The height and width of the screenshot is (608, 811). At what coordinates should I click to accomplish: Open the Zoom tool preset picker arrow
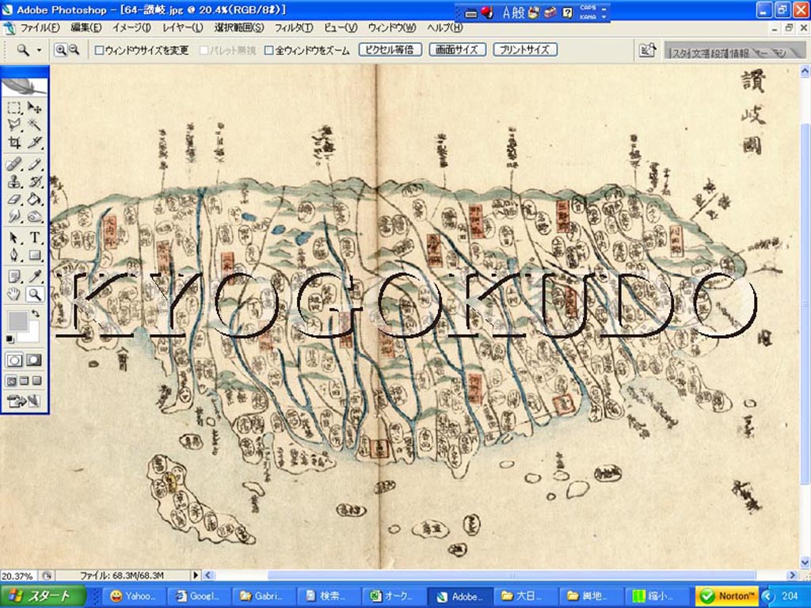point(39,50)
